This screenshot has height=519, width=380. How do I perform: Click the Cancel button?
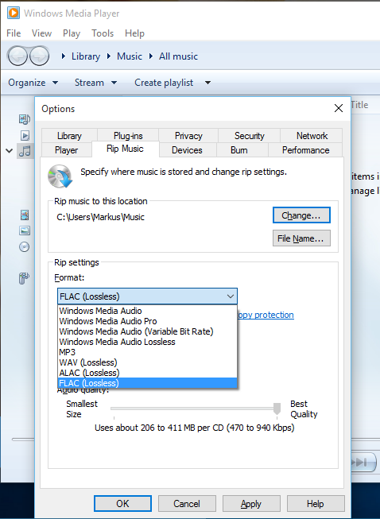click(x=187, y=503)
